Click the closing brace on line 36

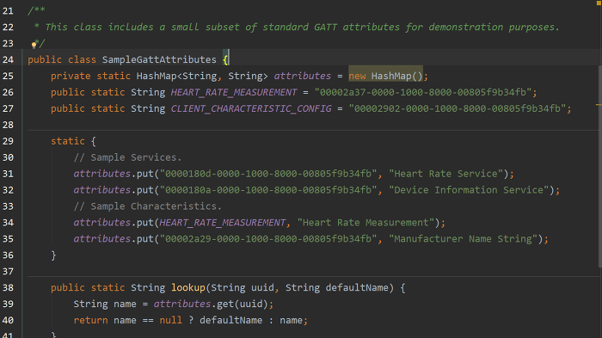click(x=53, y=255)
